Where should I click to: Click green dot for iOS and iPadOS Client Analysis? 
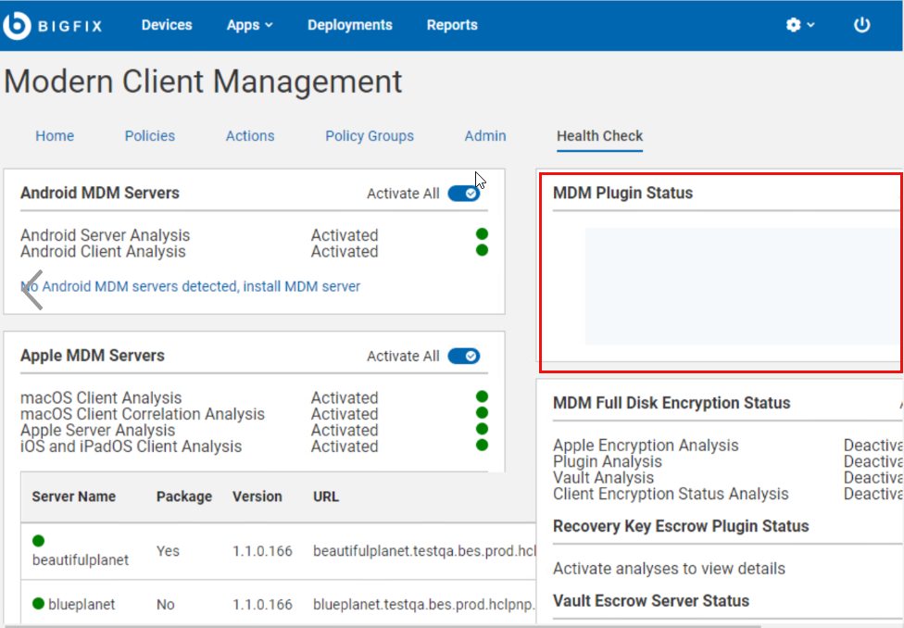coord(482,446)
